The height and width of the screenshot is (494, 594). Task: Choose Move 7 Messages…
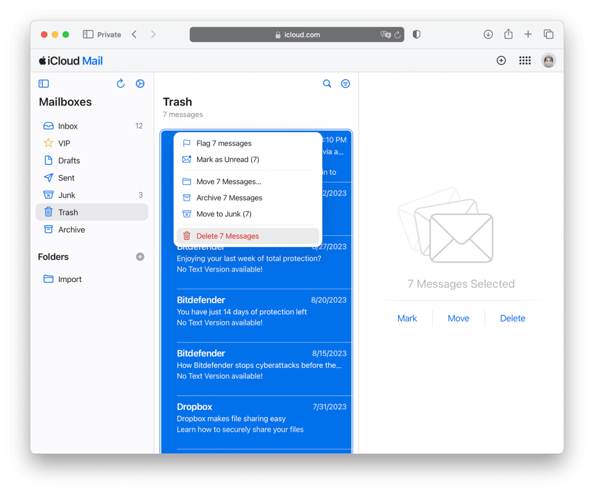click(248, 181)
